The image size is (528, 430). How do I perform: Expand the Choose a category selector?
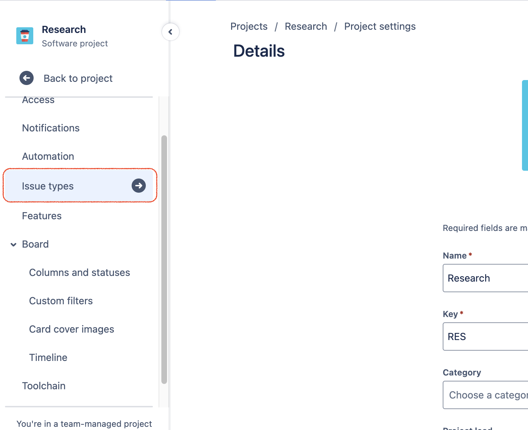[488, 395]
